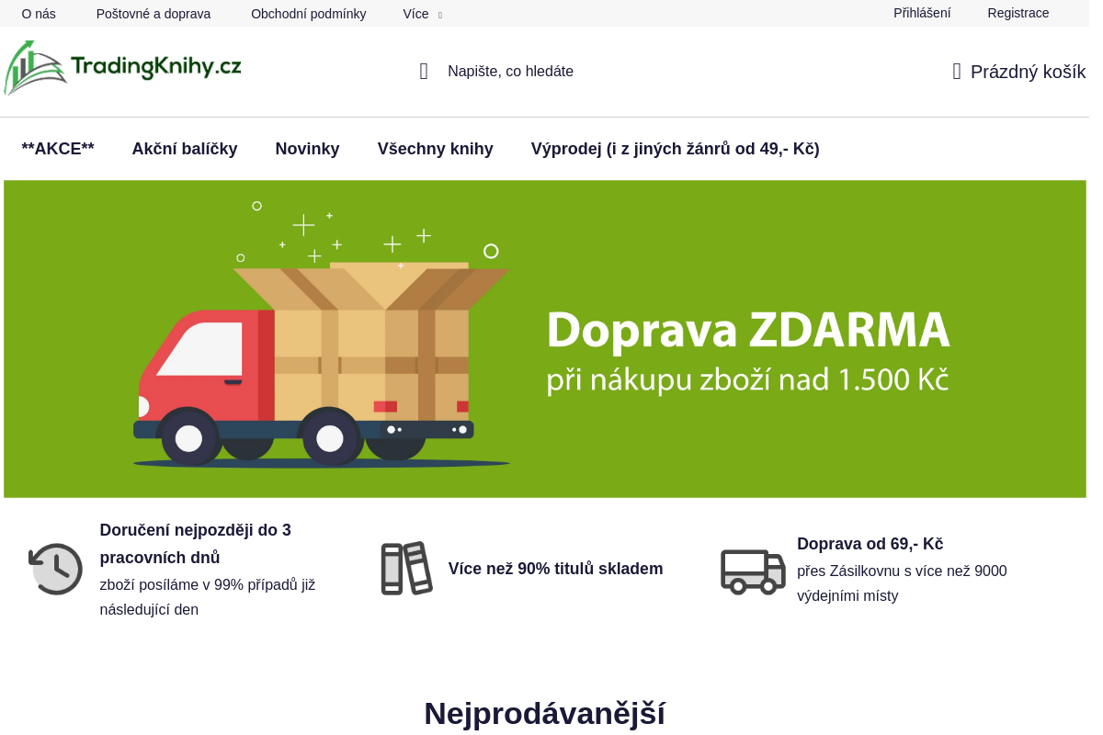Open Akční balíčky category
Viewport: 1103px width, 735px height.
[185, 149]
